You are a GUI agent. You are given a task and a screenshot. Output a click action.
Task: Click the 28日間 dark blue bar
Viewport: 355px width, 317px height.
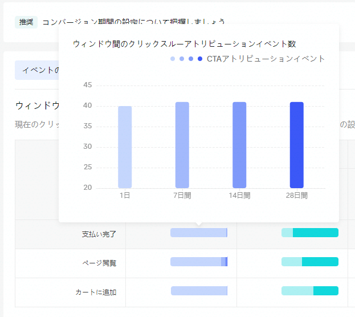[x=296, y=145]
